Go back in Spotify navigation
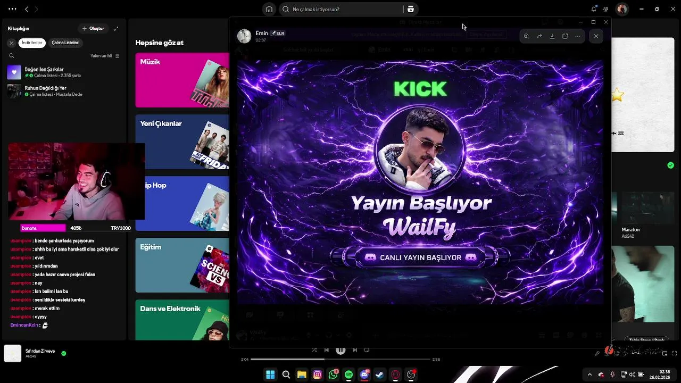The width and height of the screenshot is (681, 383). coord(27,9)
